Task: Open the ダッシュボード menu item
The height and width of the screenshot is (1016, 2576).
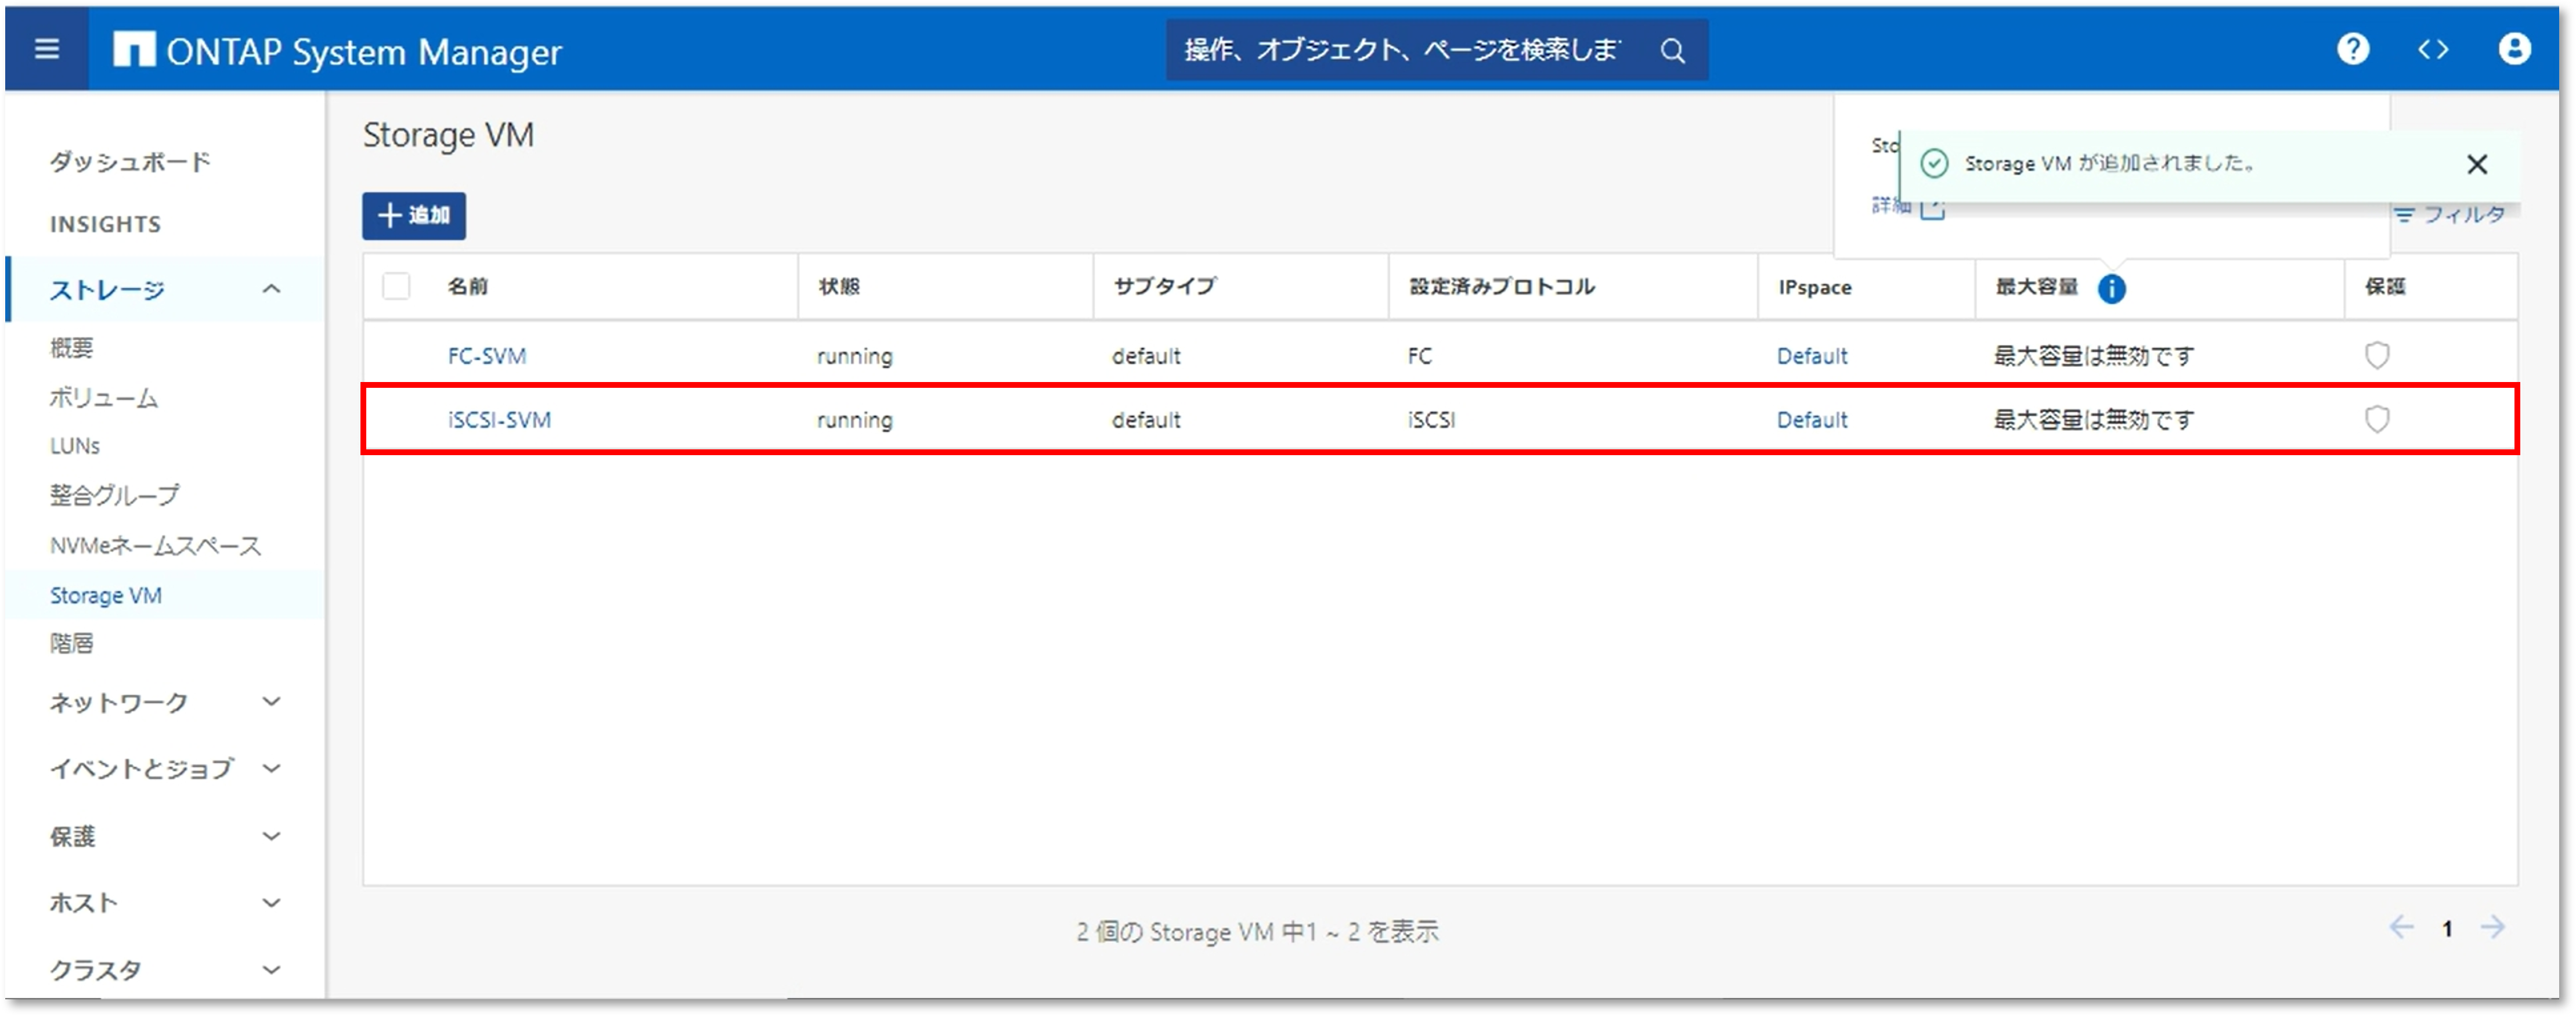Action: click(130, 162)
